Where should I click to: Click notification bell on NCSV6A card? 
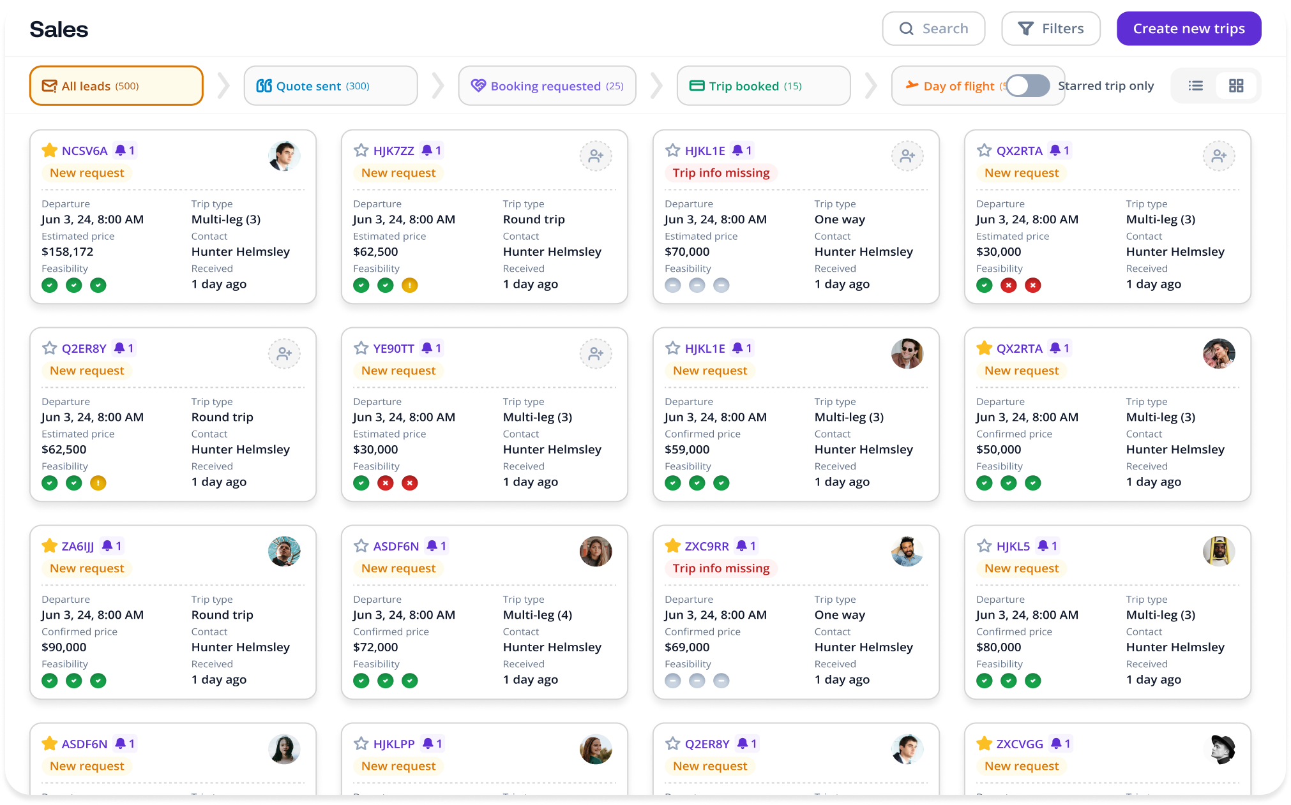point(120,151)
